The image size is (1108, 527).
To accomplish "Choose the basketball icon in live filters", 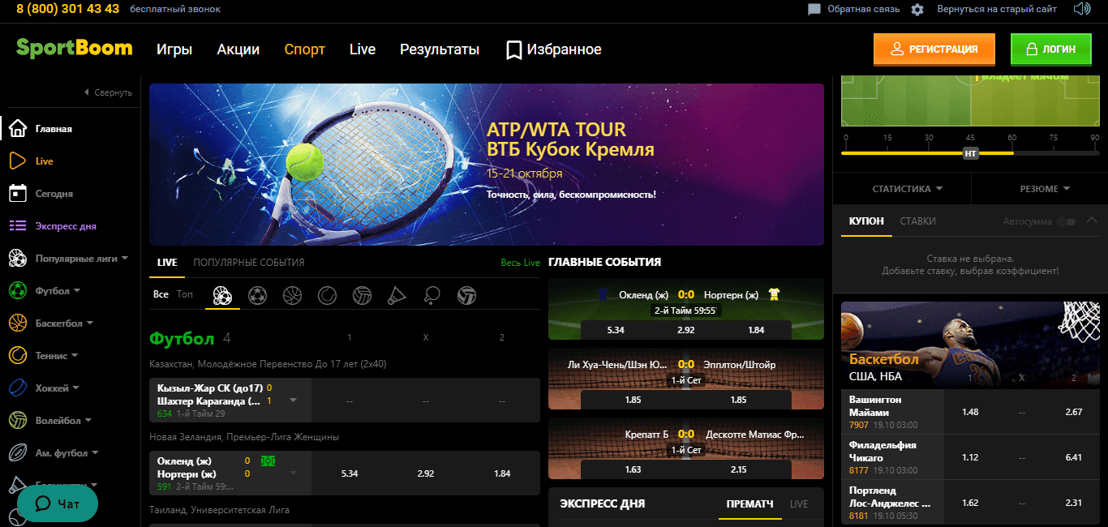I will (x=292, y=295).
